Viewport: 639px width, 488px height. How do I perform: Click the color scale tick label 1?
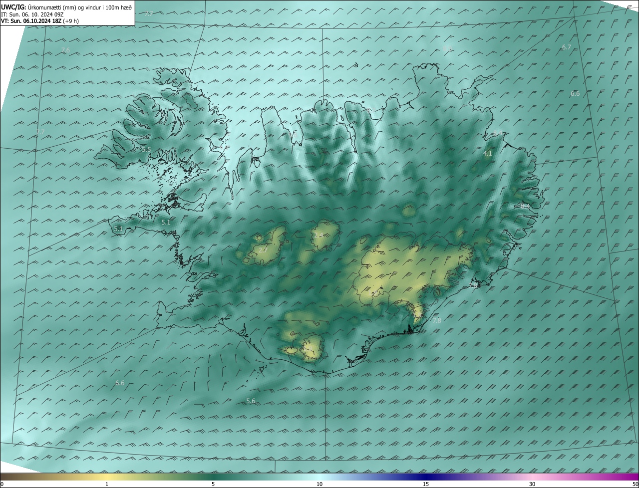pos(107,484)
